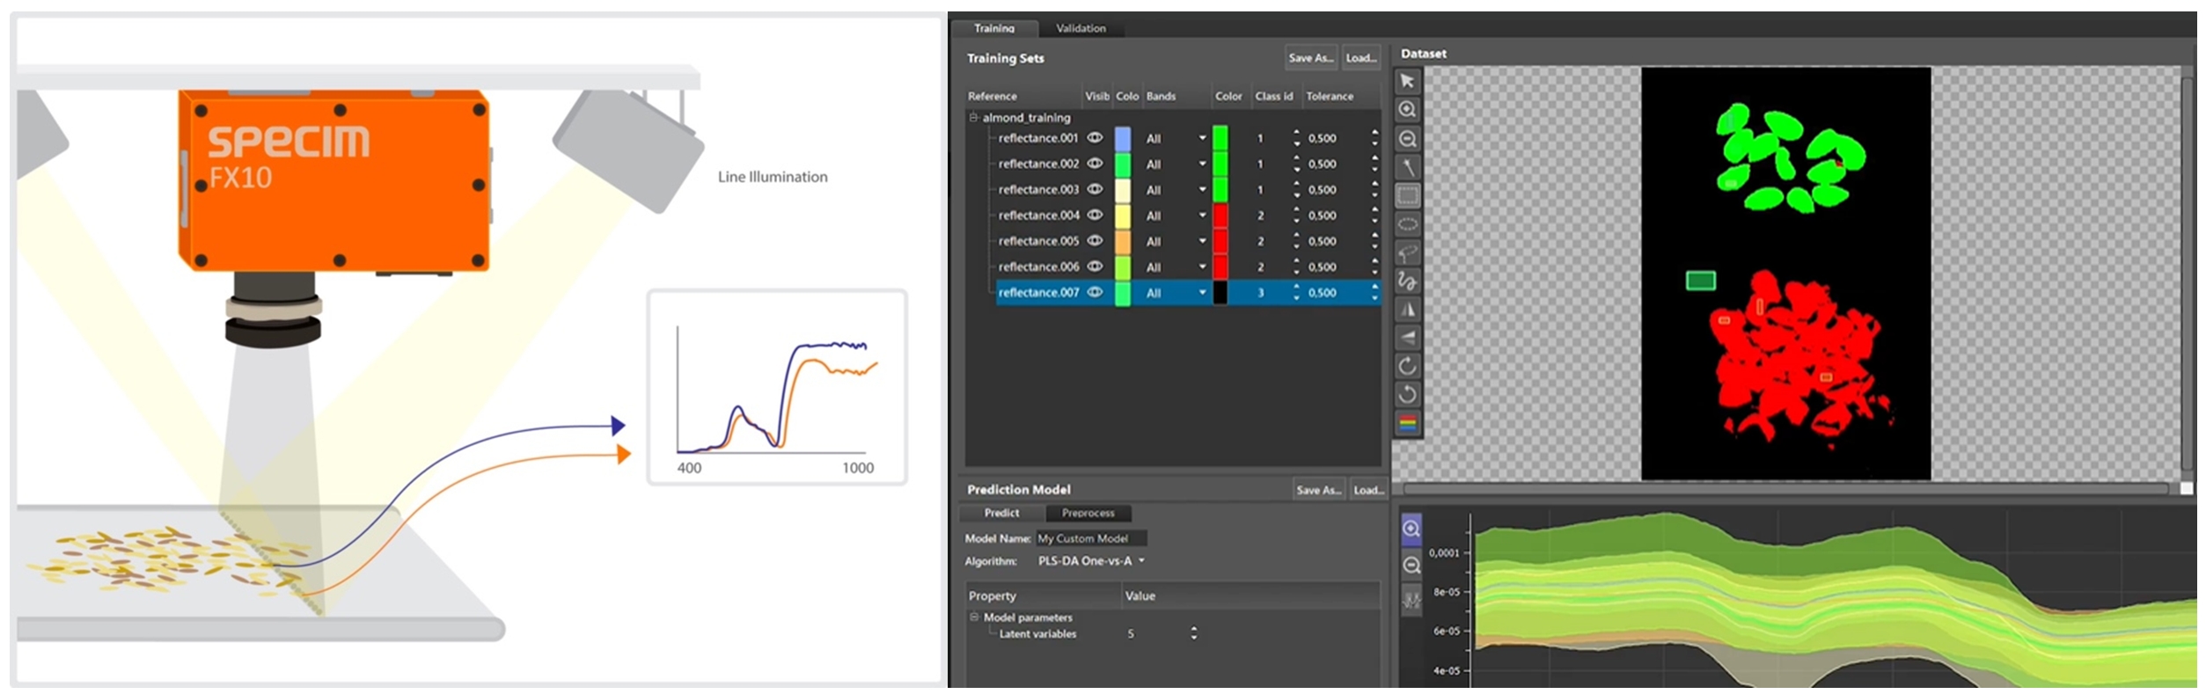Image resolution: width=2206 pixels, height=694 pixels.
Task: Click the Tolerance stepper of reflectance.003
Action: (x=1374, y=189)
